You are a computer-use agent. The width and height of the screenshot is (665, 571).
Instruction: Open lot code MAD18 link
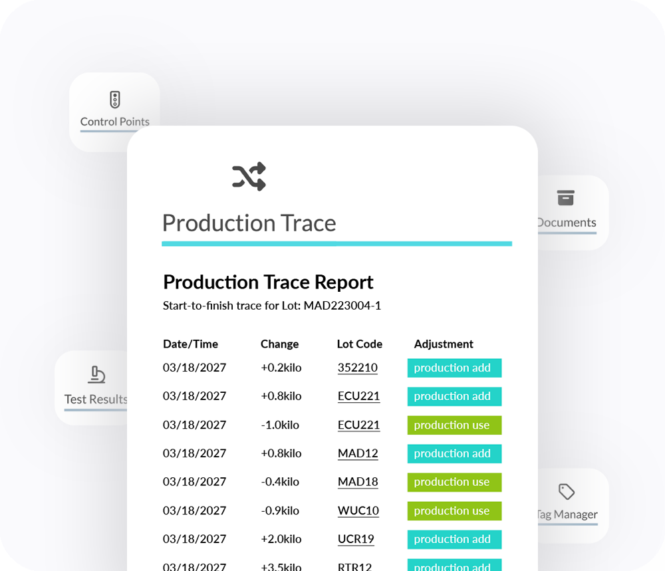358,482
